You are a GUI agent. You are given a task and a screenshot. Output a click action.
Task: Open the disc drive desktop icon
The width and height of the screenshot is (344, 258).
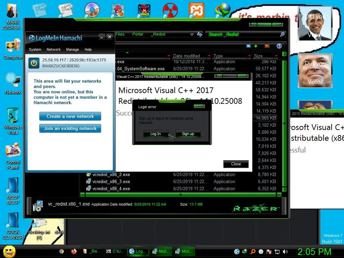point(92,10)
